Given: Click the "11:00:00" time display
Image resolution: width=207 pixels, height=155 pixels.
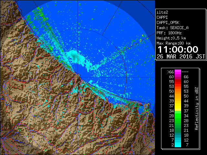Looking at the screenshot, I should 178,49.
